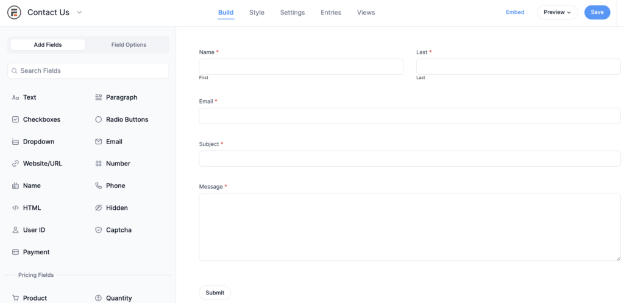The width and height of the screenshot is (624, 303).
Task: Click the form's Submit button
Action: [215, 293]
